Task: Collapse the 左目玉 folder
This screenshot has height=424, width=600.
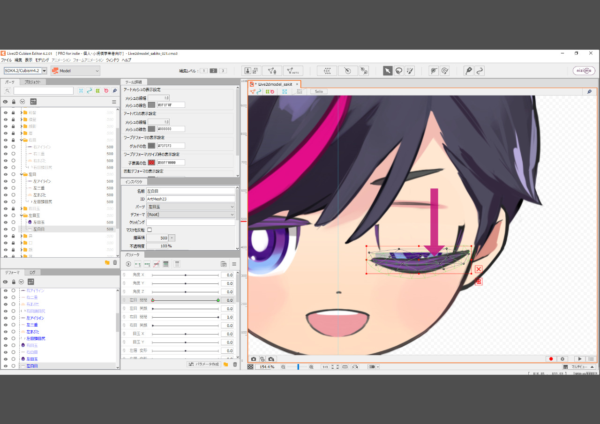Action: click(22, 216)
